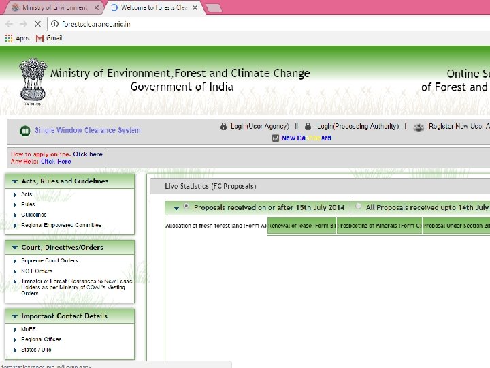Close the Ministry of Environment tab
490x368 pixels.
pos(97,7)
